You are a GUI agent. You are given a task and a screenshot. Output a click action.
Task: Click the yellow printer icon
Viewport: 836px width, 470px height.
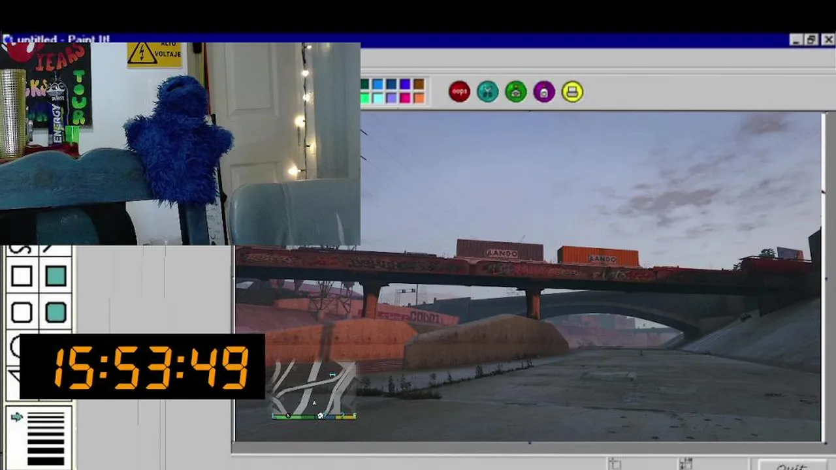tap(572, 92)
